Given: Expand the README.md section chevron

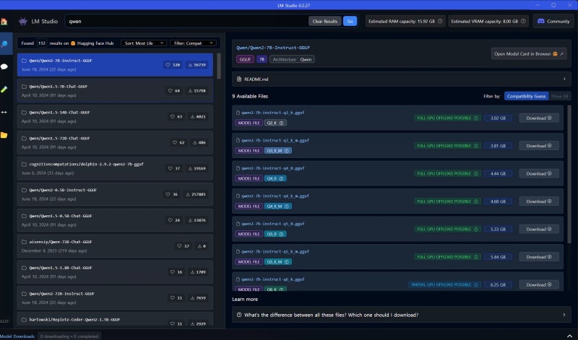Looking at the screenshot, I should tap(564, 79).
